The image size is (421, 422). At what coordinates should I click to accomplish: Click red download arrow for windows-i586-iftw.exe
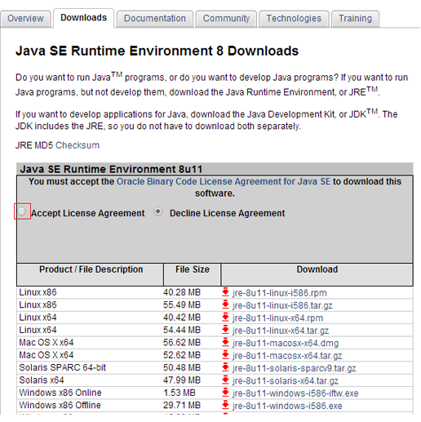[225, 392]
